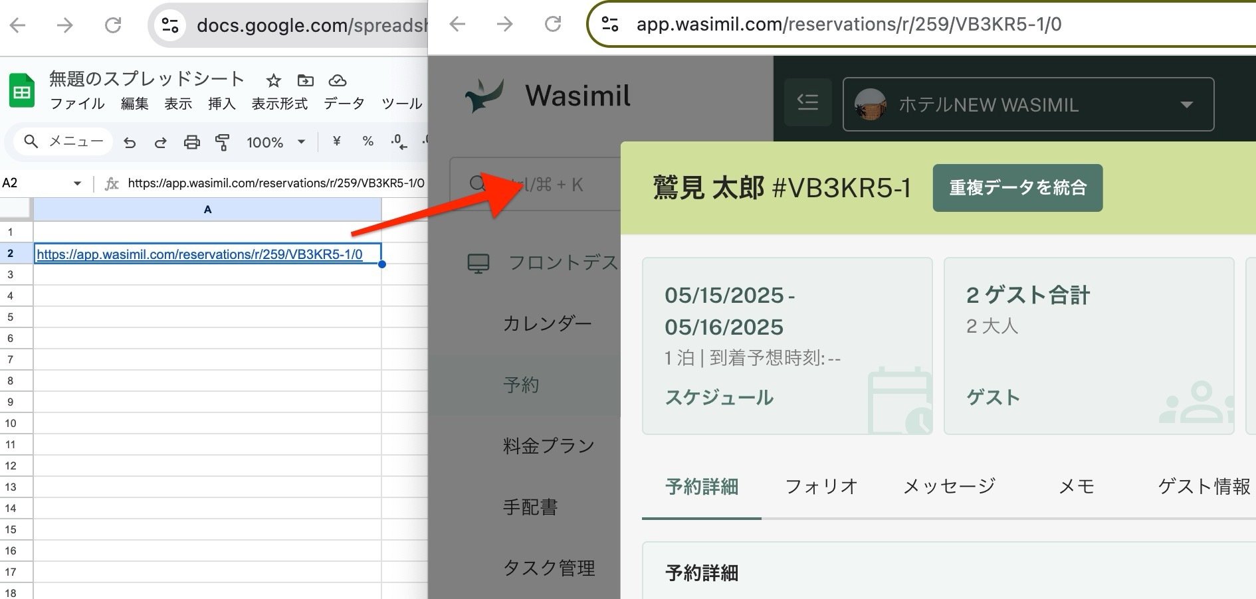Click the formula bar with the wasimil URL
The width and height of the screenshot is (1256, 599).
click(x=276, y=183)
